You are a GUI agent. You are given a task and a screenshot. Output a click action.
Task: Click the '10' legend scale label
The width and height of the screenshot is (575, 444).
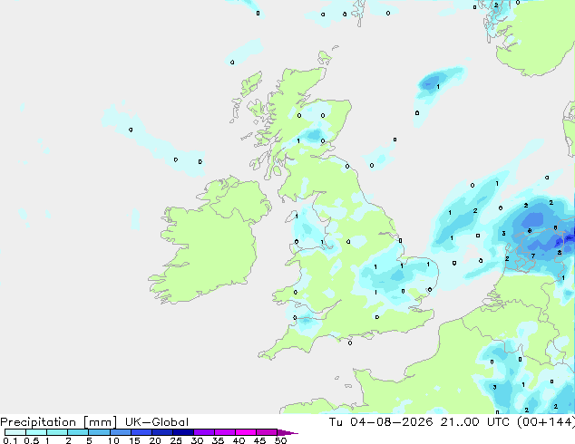coord(113,440)
